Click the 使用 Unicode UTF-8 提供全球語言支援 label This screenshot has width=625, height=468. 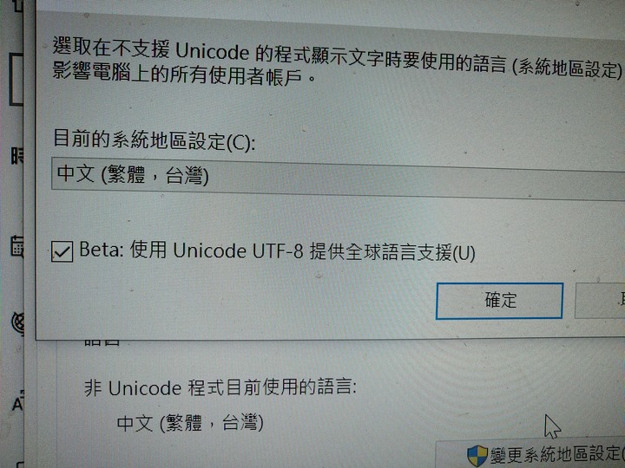tap(302, 251)
